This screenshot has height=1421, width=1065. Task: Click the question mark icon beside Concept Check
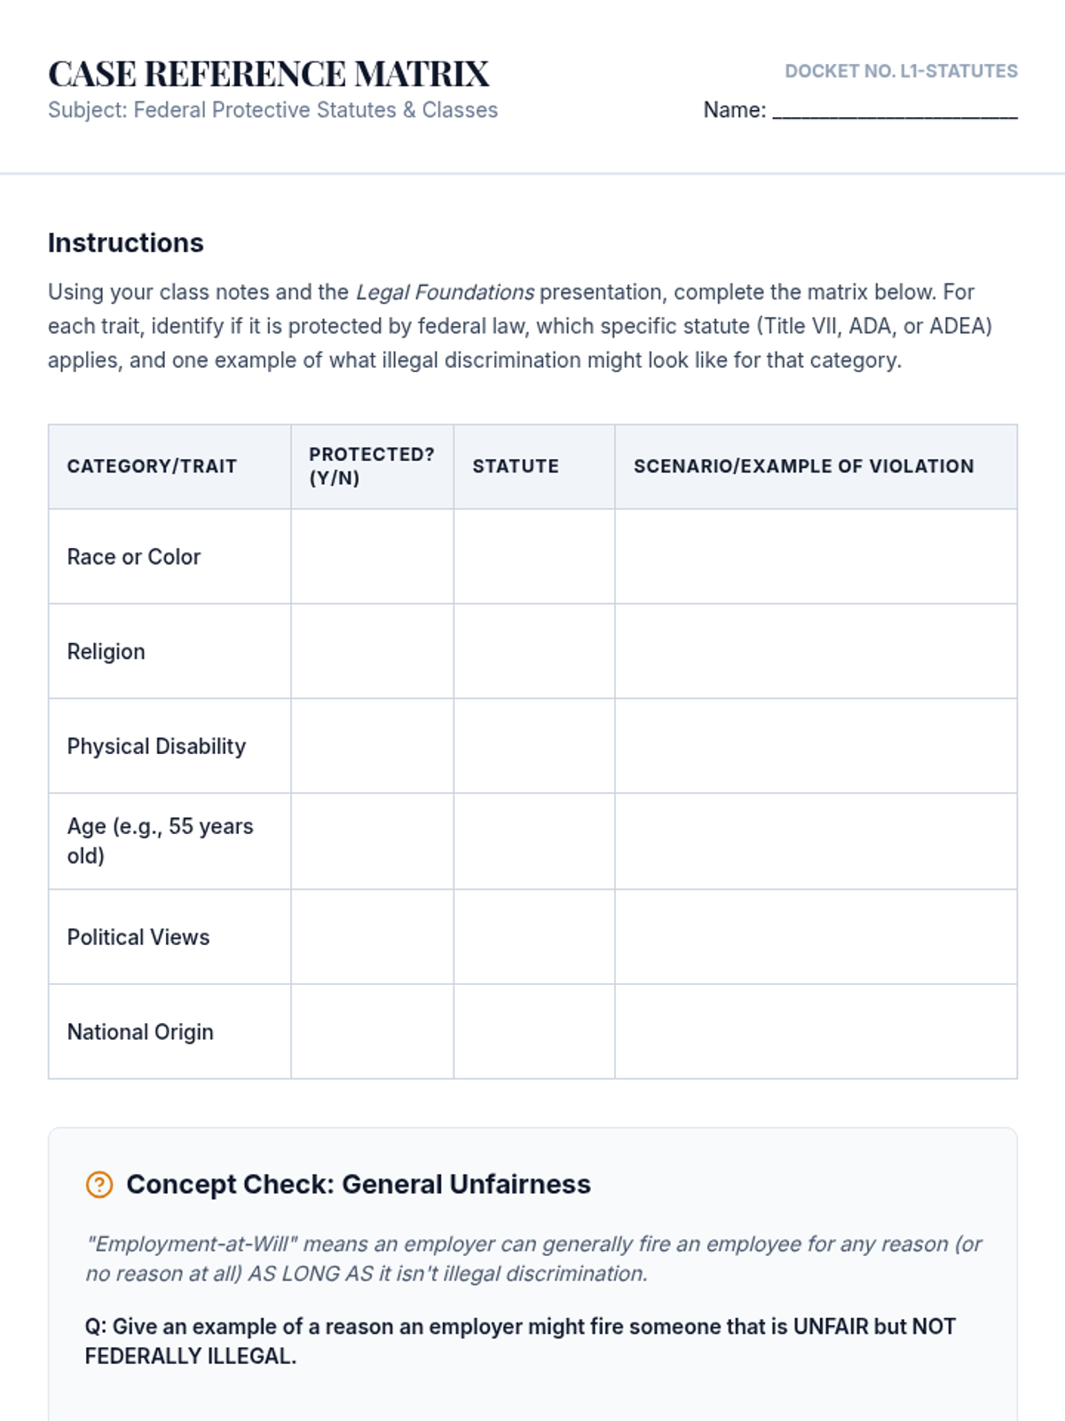point(99,1185)
